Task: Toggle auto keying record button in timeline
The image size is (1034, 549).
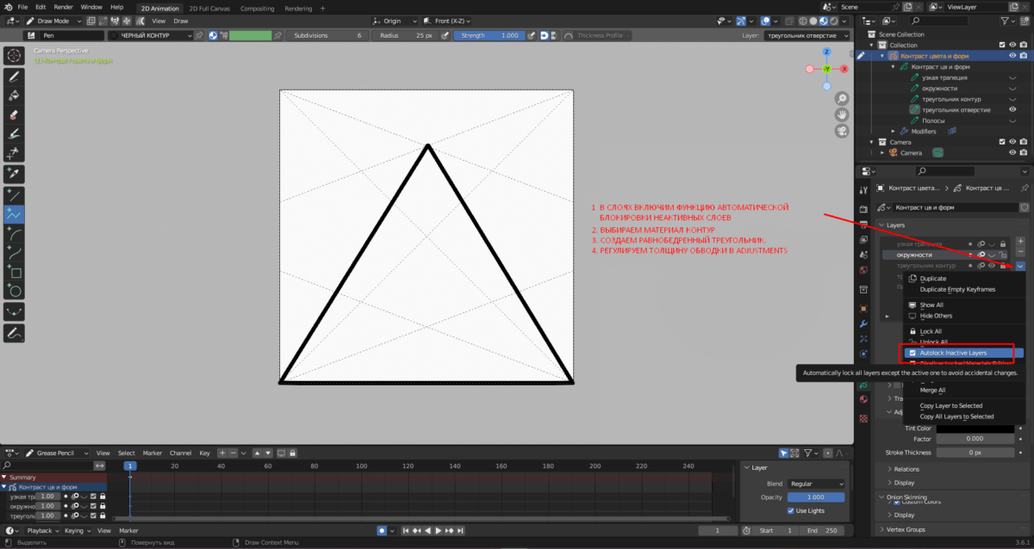Action: click(382, 531)
